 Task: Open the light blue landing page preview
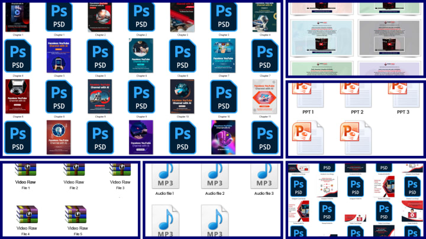pos(322,38)
